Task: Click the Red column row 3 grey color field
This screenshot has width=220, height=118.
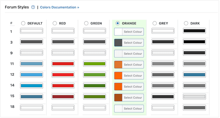Action: pos(63,42)
